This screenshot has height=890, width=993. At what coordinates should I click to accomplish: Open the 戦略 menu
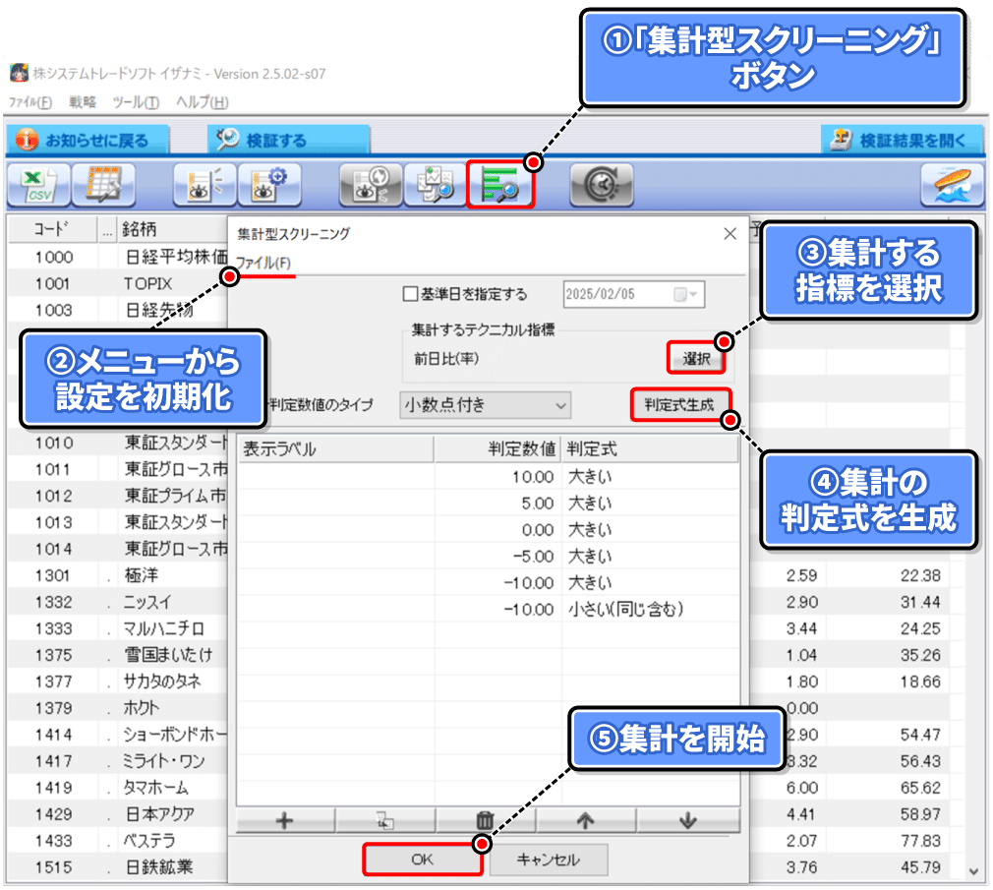pos(83,102)
